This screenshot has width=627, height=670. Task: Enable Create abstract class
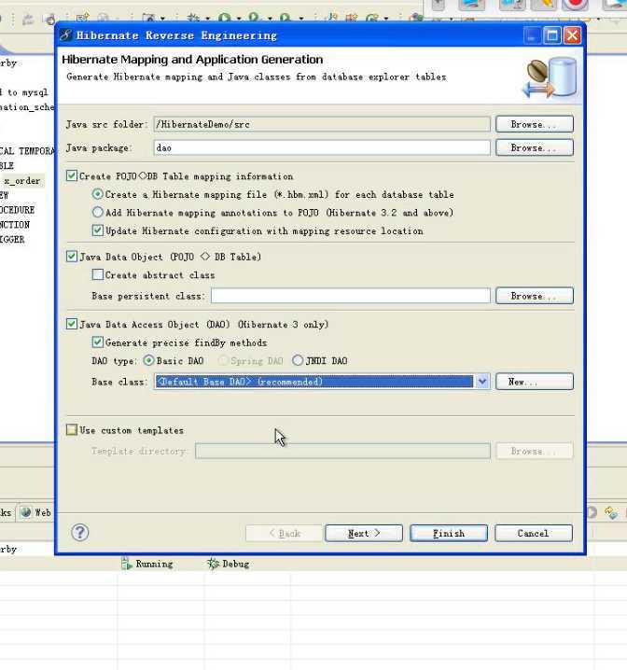click(98, 274)
